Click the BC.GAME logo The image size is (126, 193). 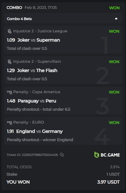(x=107, y=155)
